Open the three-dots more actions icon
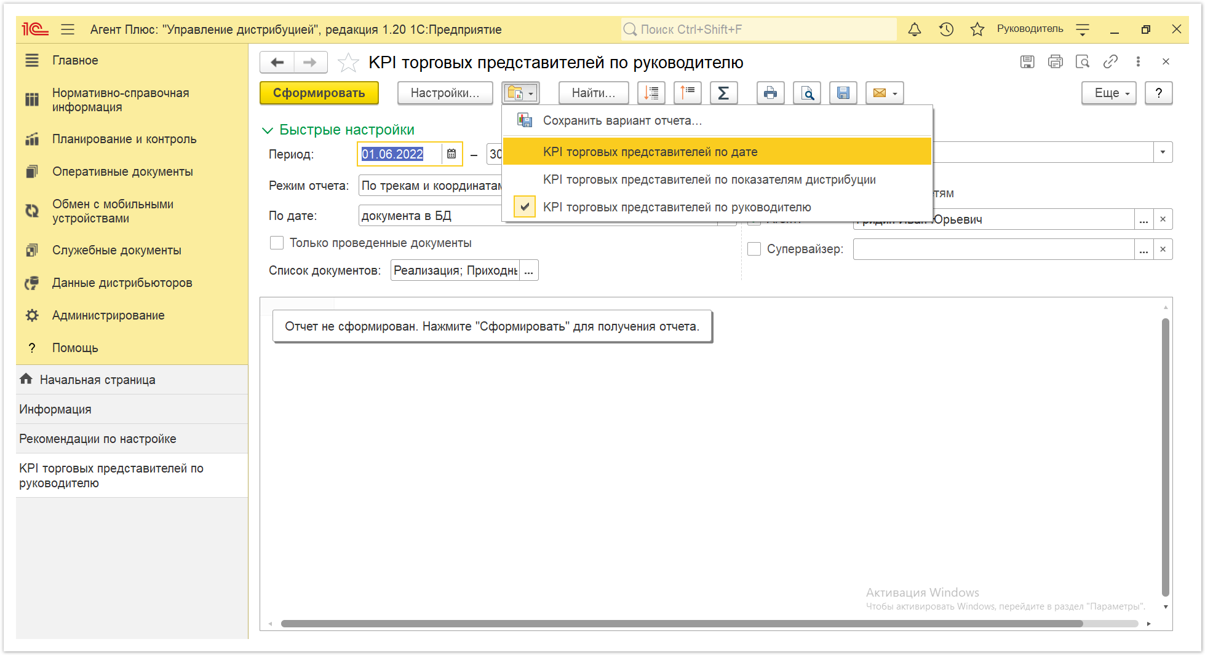 [x=1138, y=61]
